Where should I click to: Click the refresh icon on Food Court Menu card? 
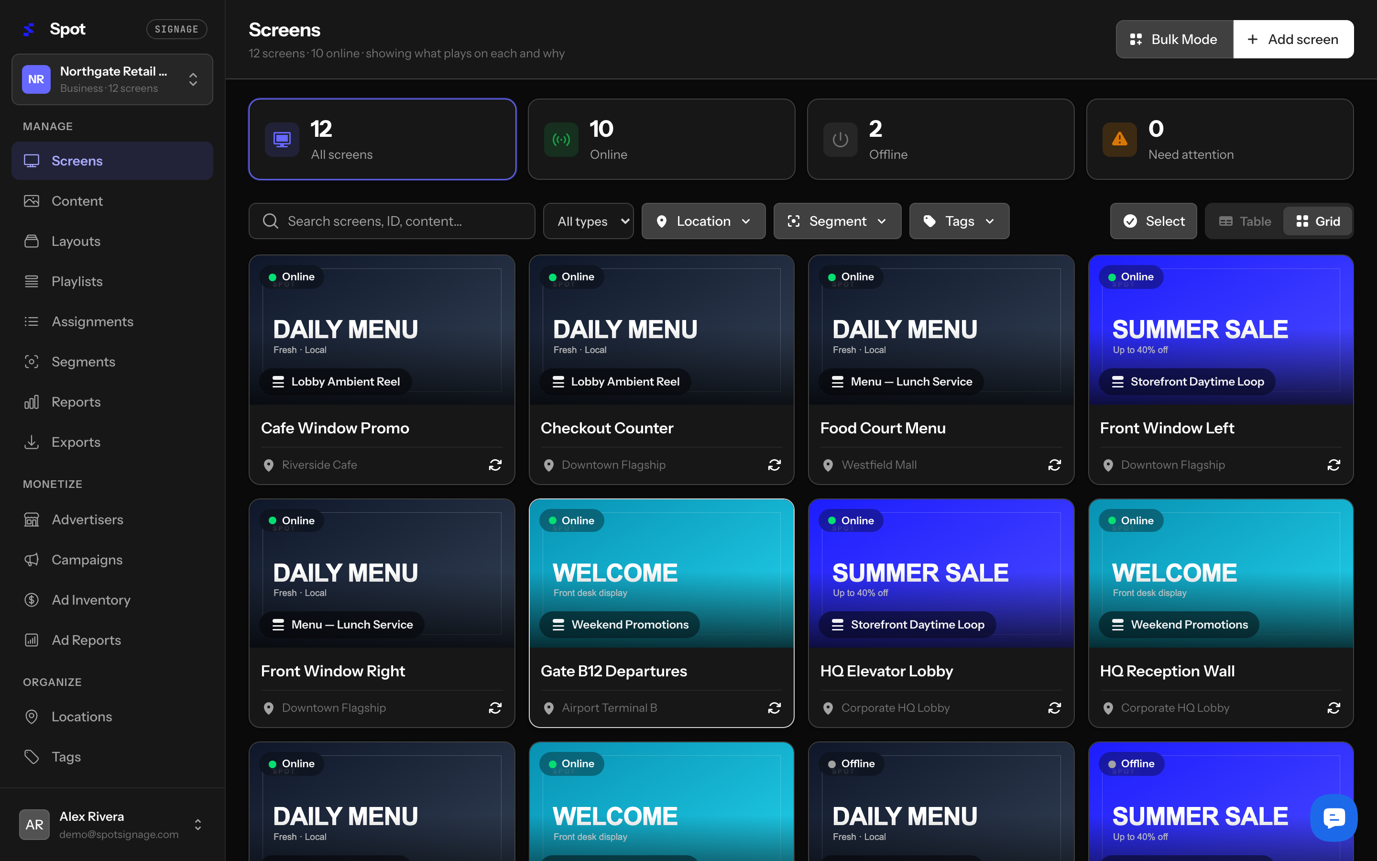point(1054,464)
